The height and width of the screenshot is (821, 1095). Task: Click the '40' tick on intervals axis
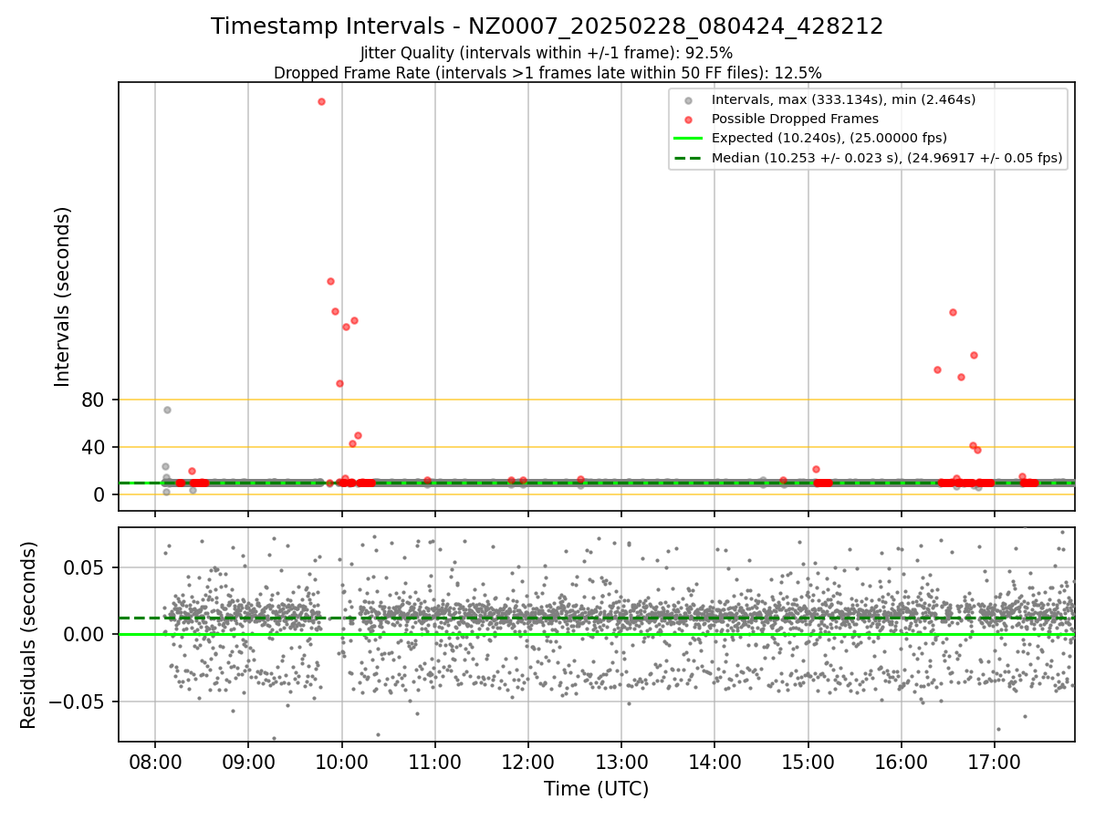[94, 447]
